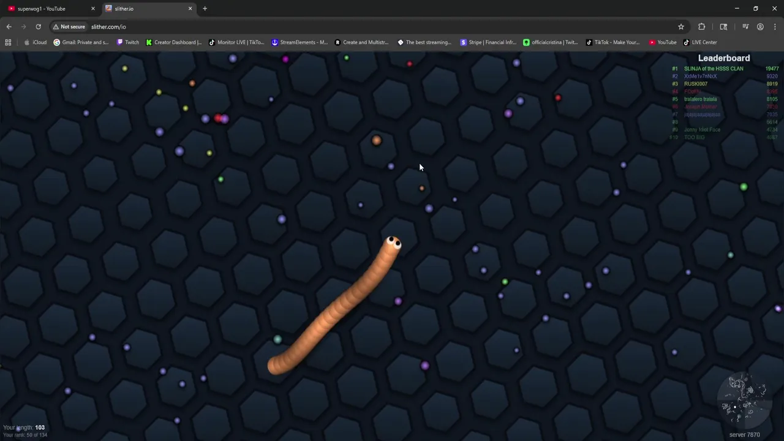Open the Create and Multistream bookmark

361,42
